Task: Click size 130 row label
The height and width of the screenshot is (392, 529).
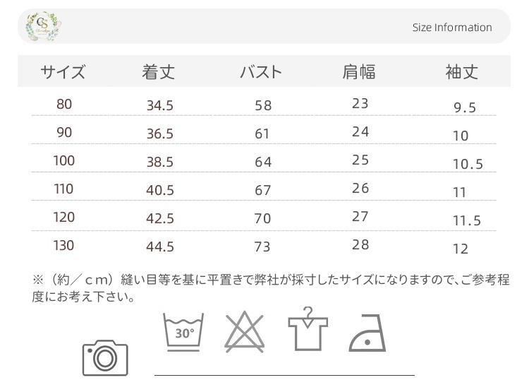Action: 63,246
